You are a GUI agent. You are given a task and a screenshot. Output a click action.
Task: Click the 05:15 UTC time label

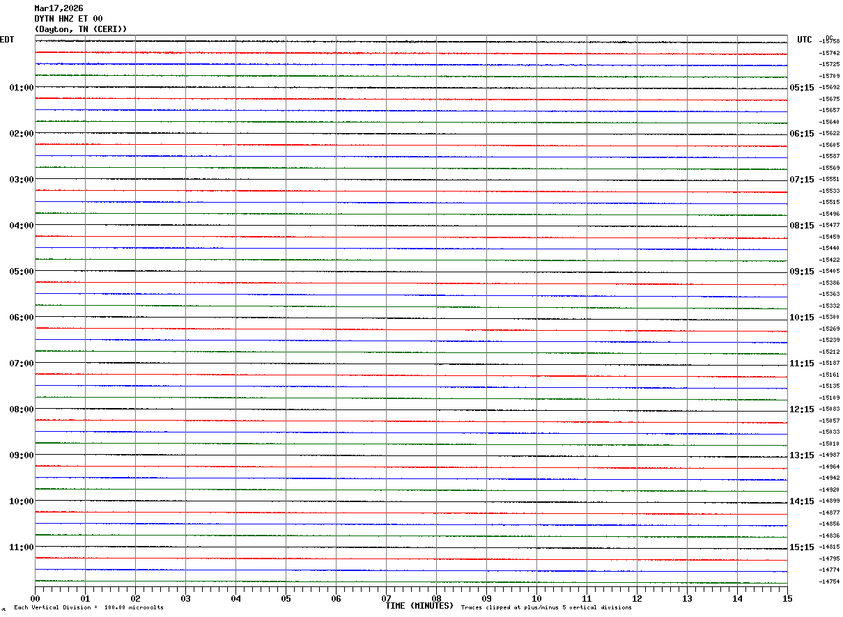[x=802, y=88]
